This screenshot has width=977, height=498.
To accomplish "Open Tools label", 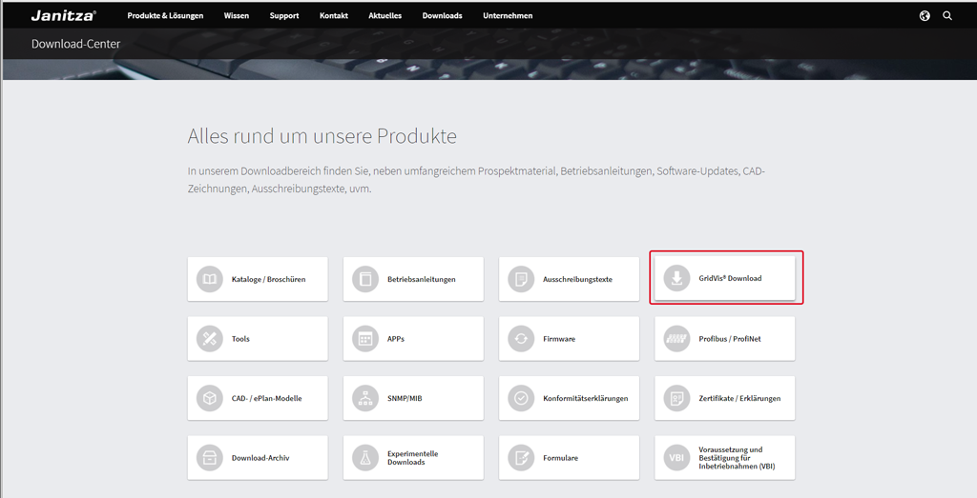I will (240, 339).
